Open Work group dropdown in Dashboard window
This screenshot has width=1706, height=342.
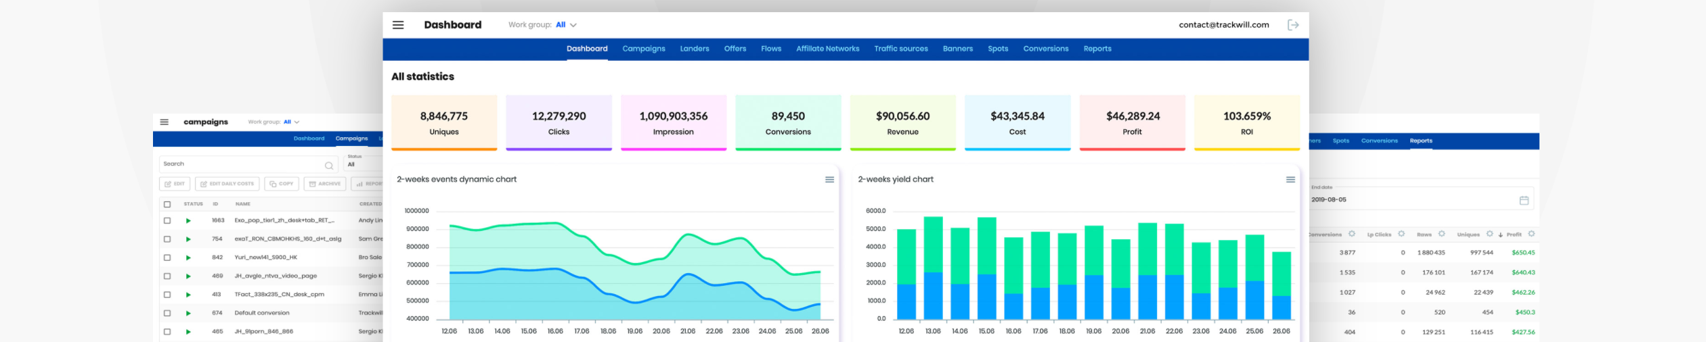pyautogui.click(x=566, y=25)
